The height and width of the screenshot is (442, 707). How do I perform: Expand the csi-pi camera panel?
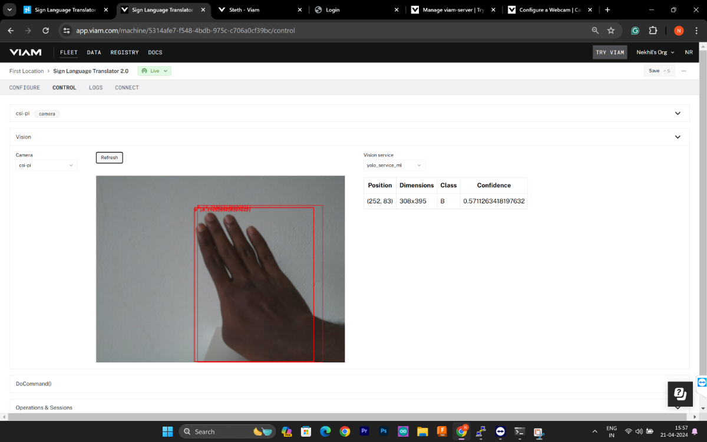click(678, 113)
